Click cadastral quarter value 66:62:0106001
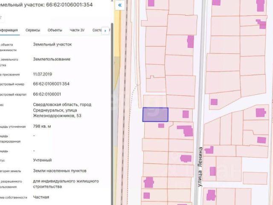 click(47, 94)
